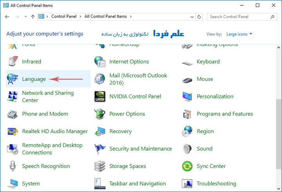Open the Infrared icon
282x192 pixels.
click(x=13, y=62)
